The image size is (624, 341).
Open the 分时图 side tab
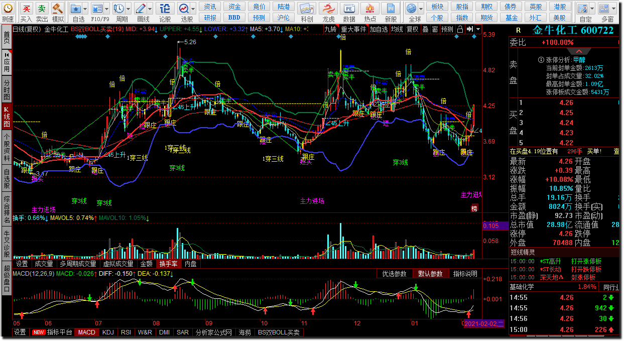coord(7,89)
